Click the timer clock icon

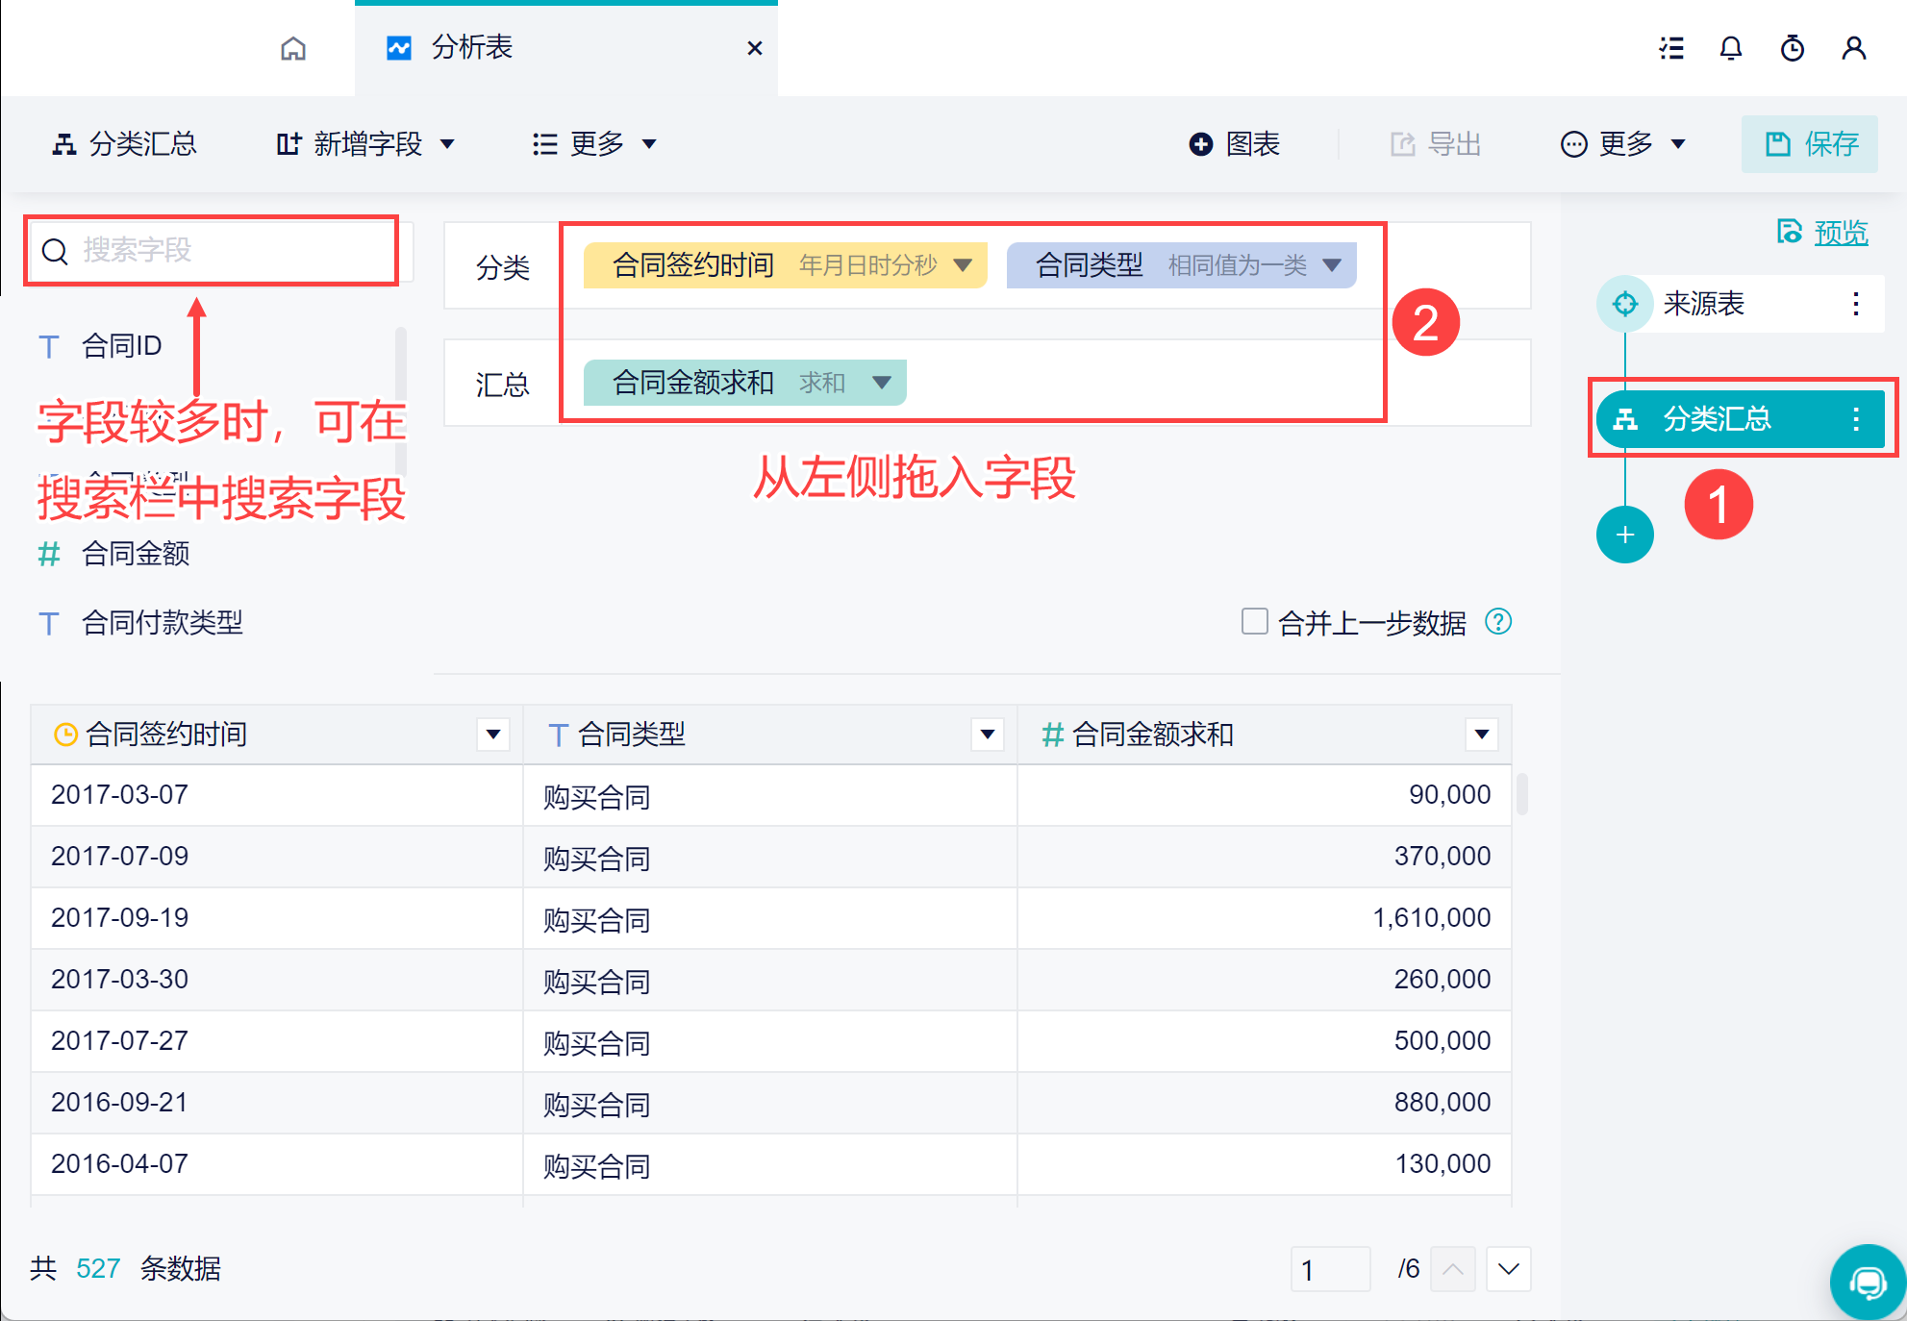pos(1793,48)
